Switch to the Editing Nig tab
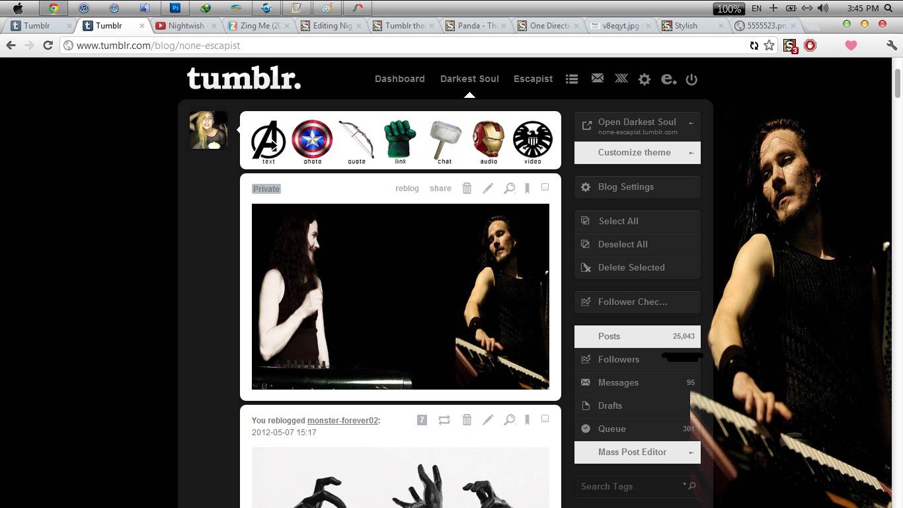903x508 pixels. [x=331, y=26]
